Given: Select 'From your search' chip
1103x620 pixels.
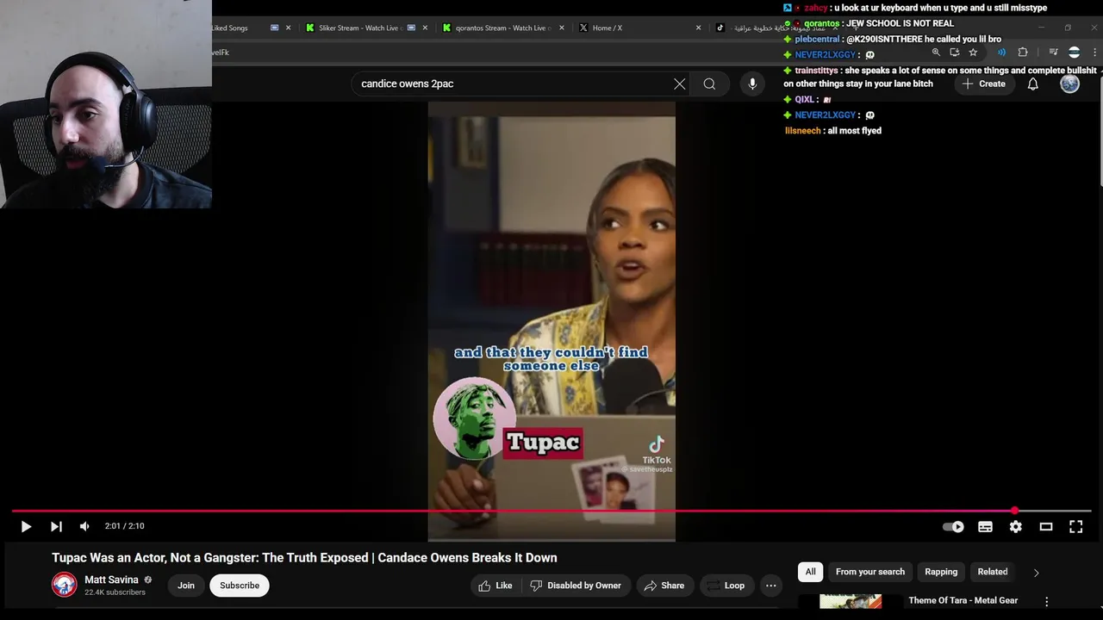Looking at the screenshot, I should 870,572.
